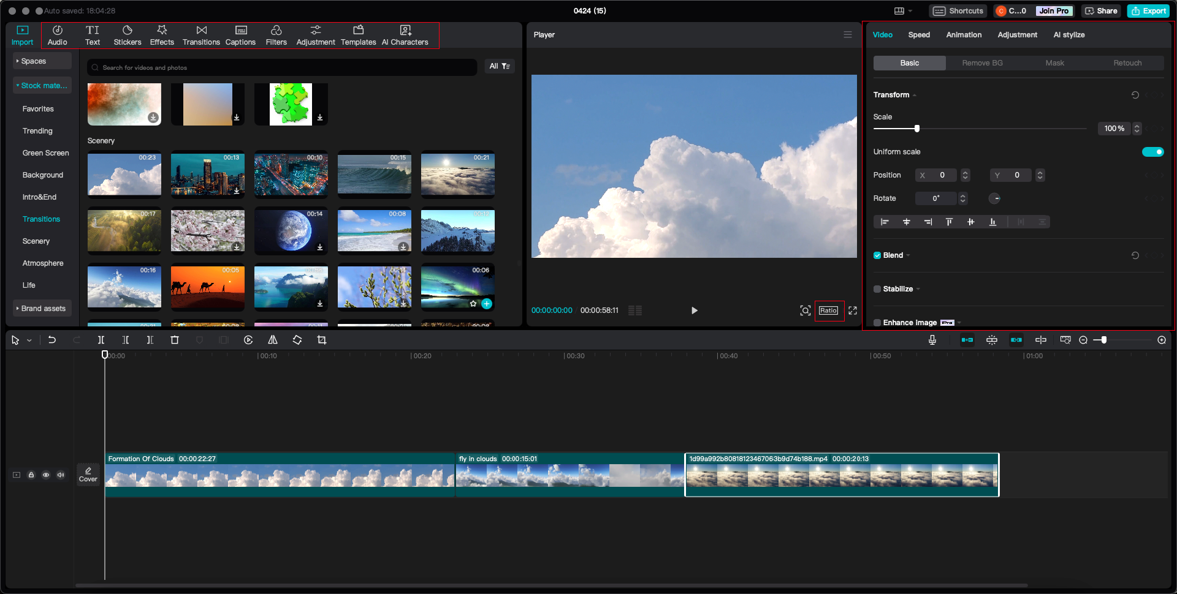Open the Remove BG tab

(982, 63)
